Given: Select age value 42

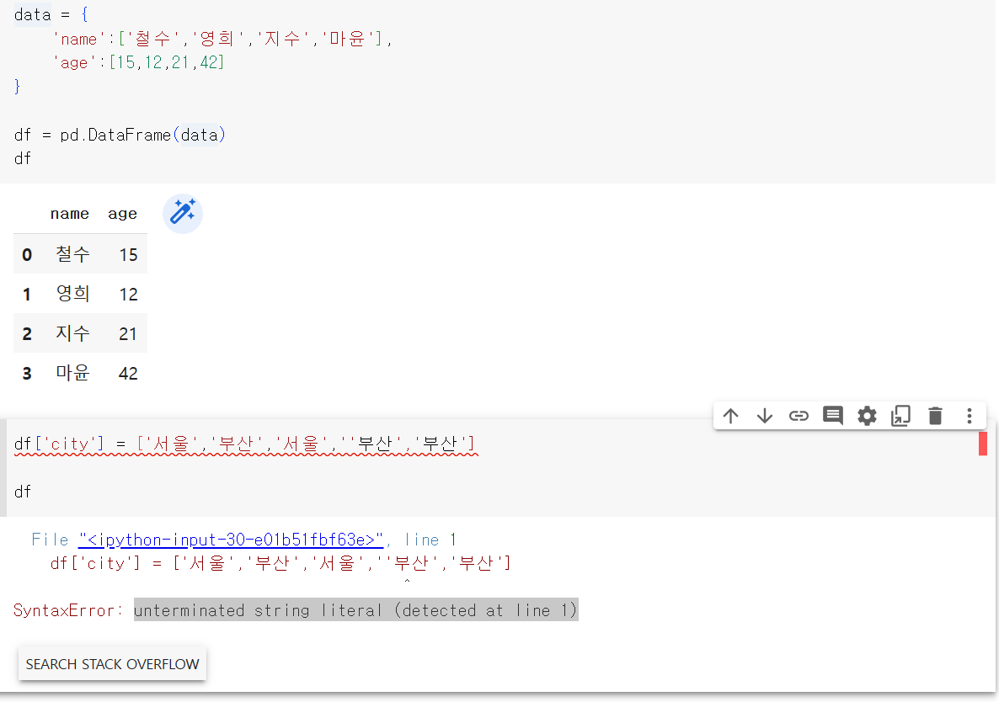Looking at the screenshot, I should [128, 374].
